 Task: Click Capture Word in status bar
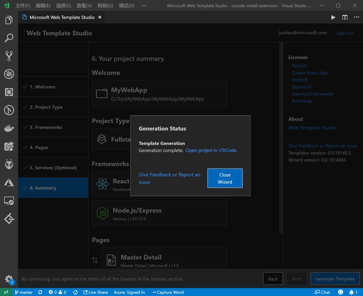[168, 292]
